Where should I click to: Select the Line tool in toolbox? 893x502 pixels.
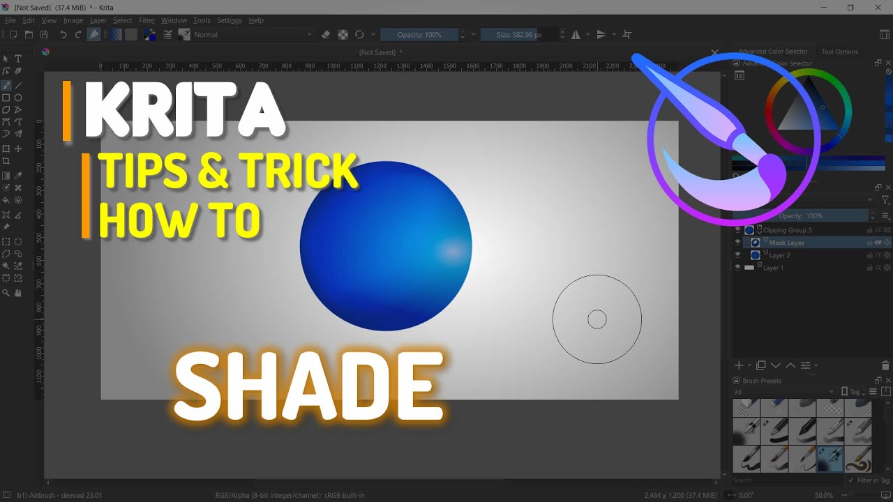[18, 85]
